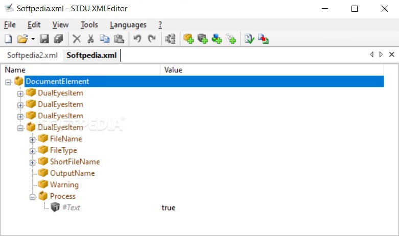This screenshot has height=236, width=399.
Task: Select the #Text node
Action: 71,207
